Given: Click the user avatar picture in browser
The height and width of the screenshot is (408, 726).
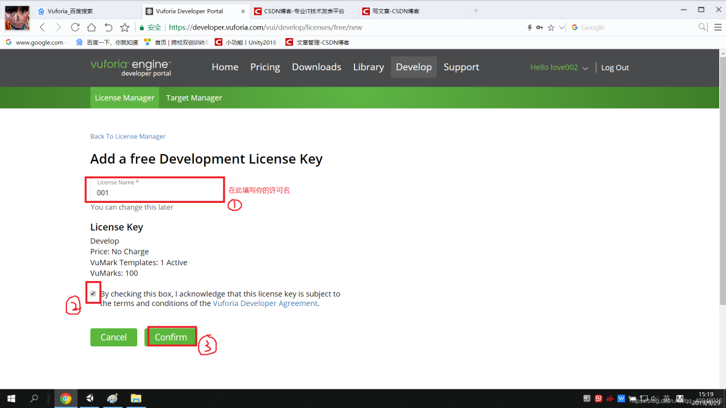Looking at the screenshot, I should point(17,18).
